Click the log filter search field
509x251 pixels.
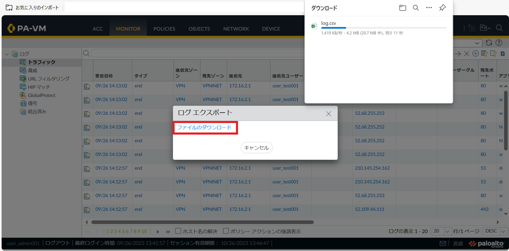tap(198, 53)
